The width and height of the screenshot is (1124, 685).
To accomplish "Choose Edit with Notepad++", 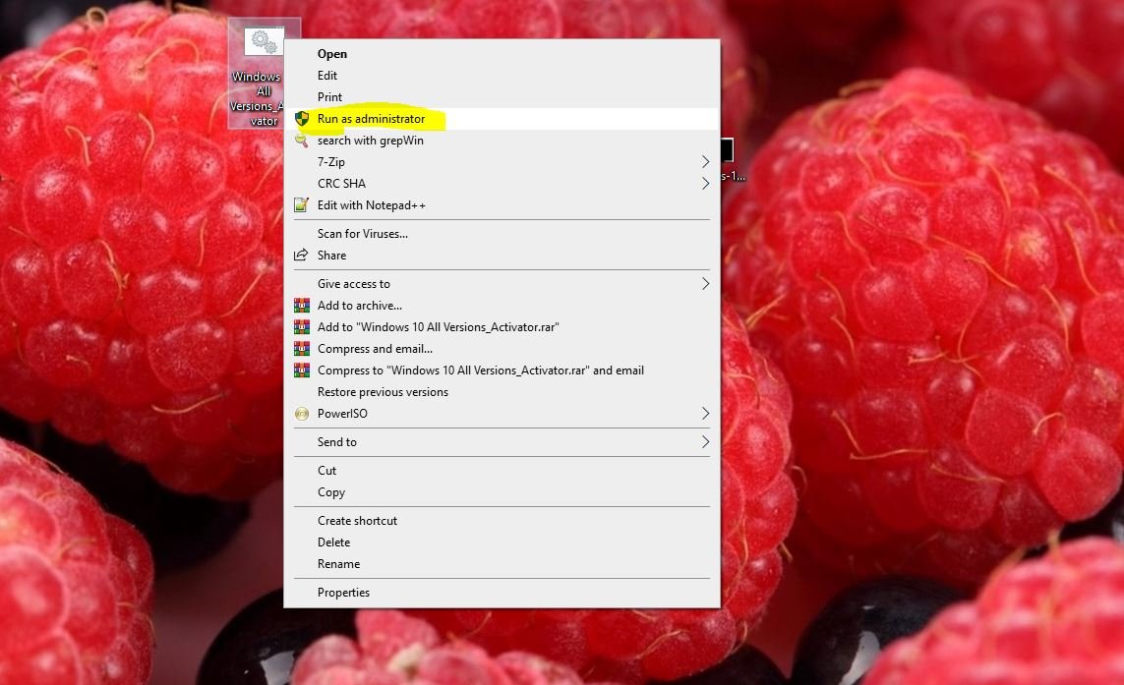I will 502,205.
